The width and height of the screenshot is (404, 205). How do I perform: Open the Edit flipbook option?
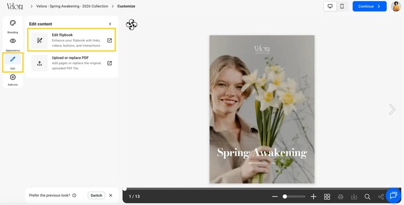pos(72,40)
